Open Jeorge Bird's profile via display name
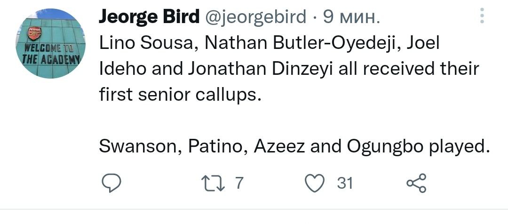 tap(149, 18)
